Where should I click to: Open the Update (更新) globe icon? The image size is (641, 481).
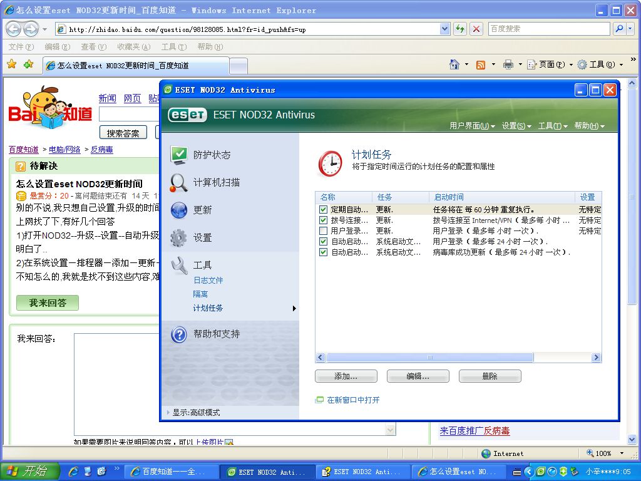[x=179, y=210]
